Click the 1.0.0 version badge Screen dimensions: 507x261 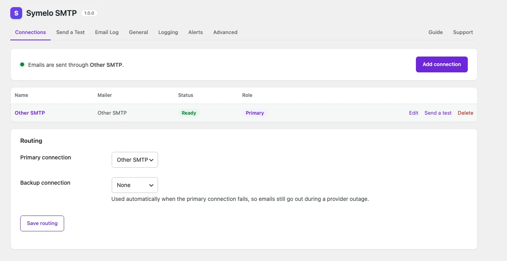tap(89, 13)
